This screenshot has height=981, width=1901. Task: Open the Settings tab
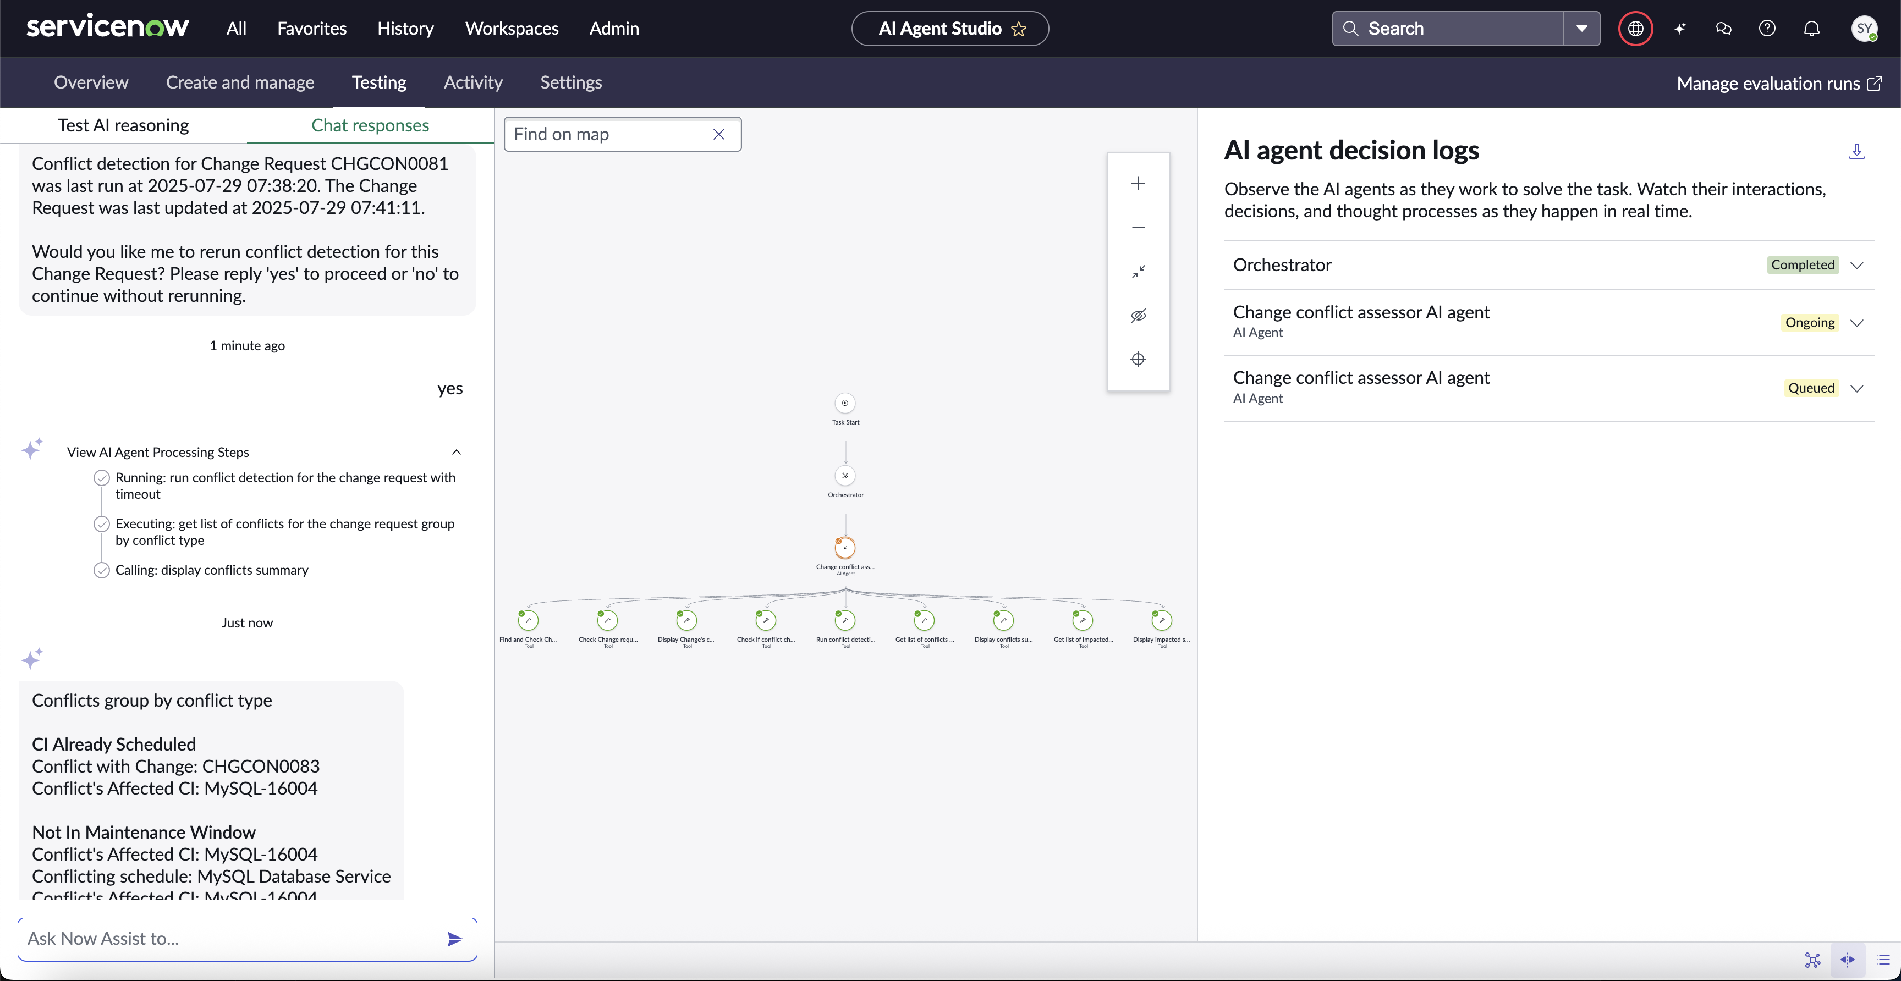point(570,82)
